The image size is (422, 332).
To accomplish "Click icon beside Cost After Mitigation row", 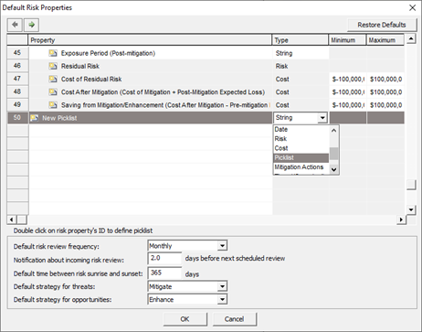I will (x=53, y=92).
